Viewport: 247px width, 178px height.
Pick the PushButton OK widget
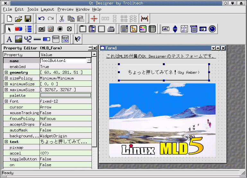(x=41, y=29)
